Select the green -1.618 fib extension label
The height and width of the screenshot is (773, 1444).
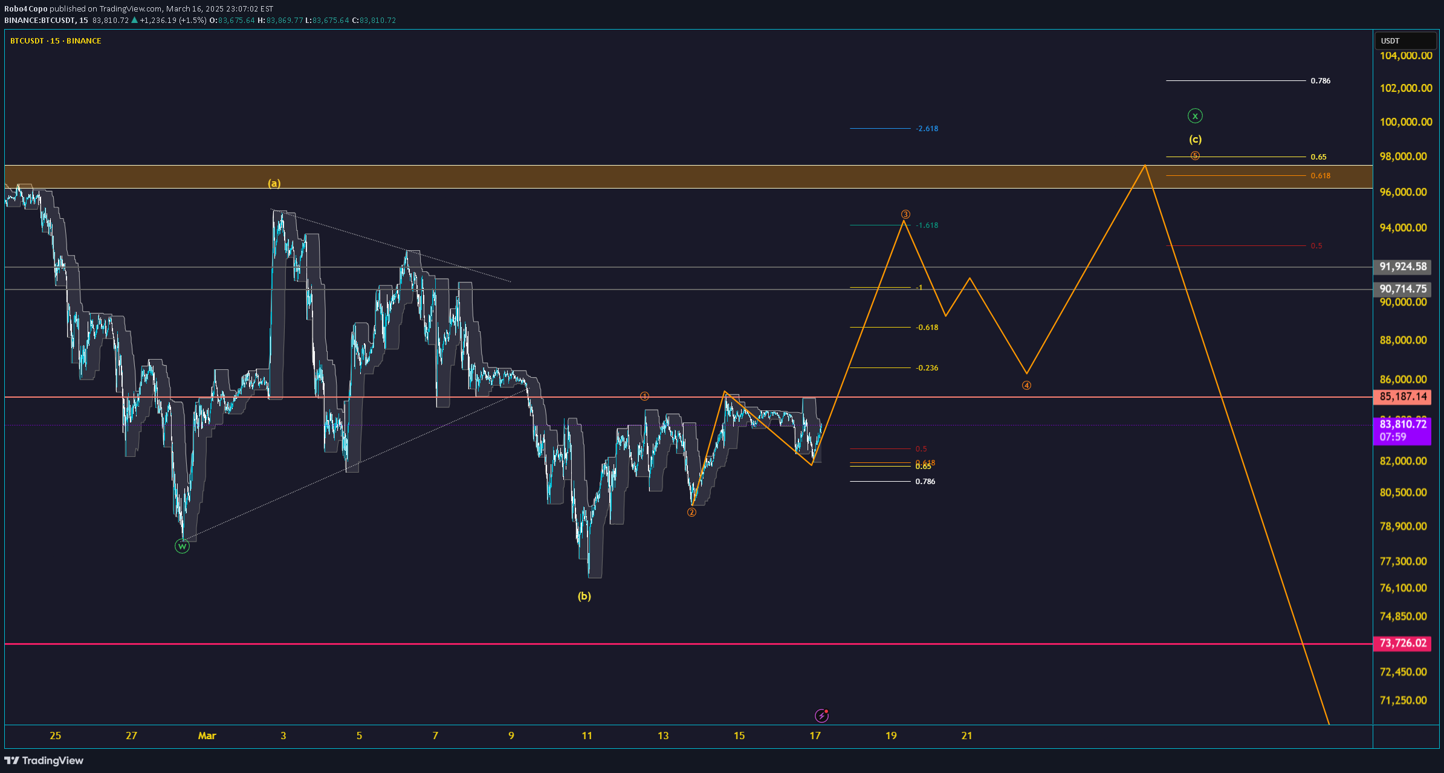point(927,225)
